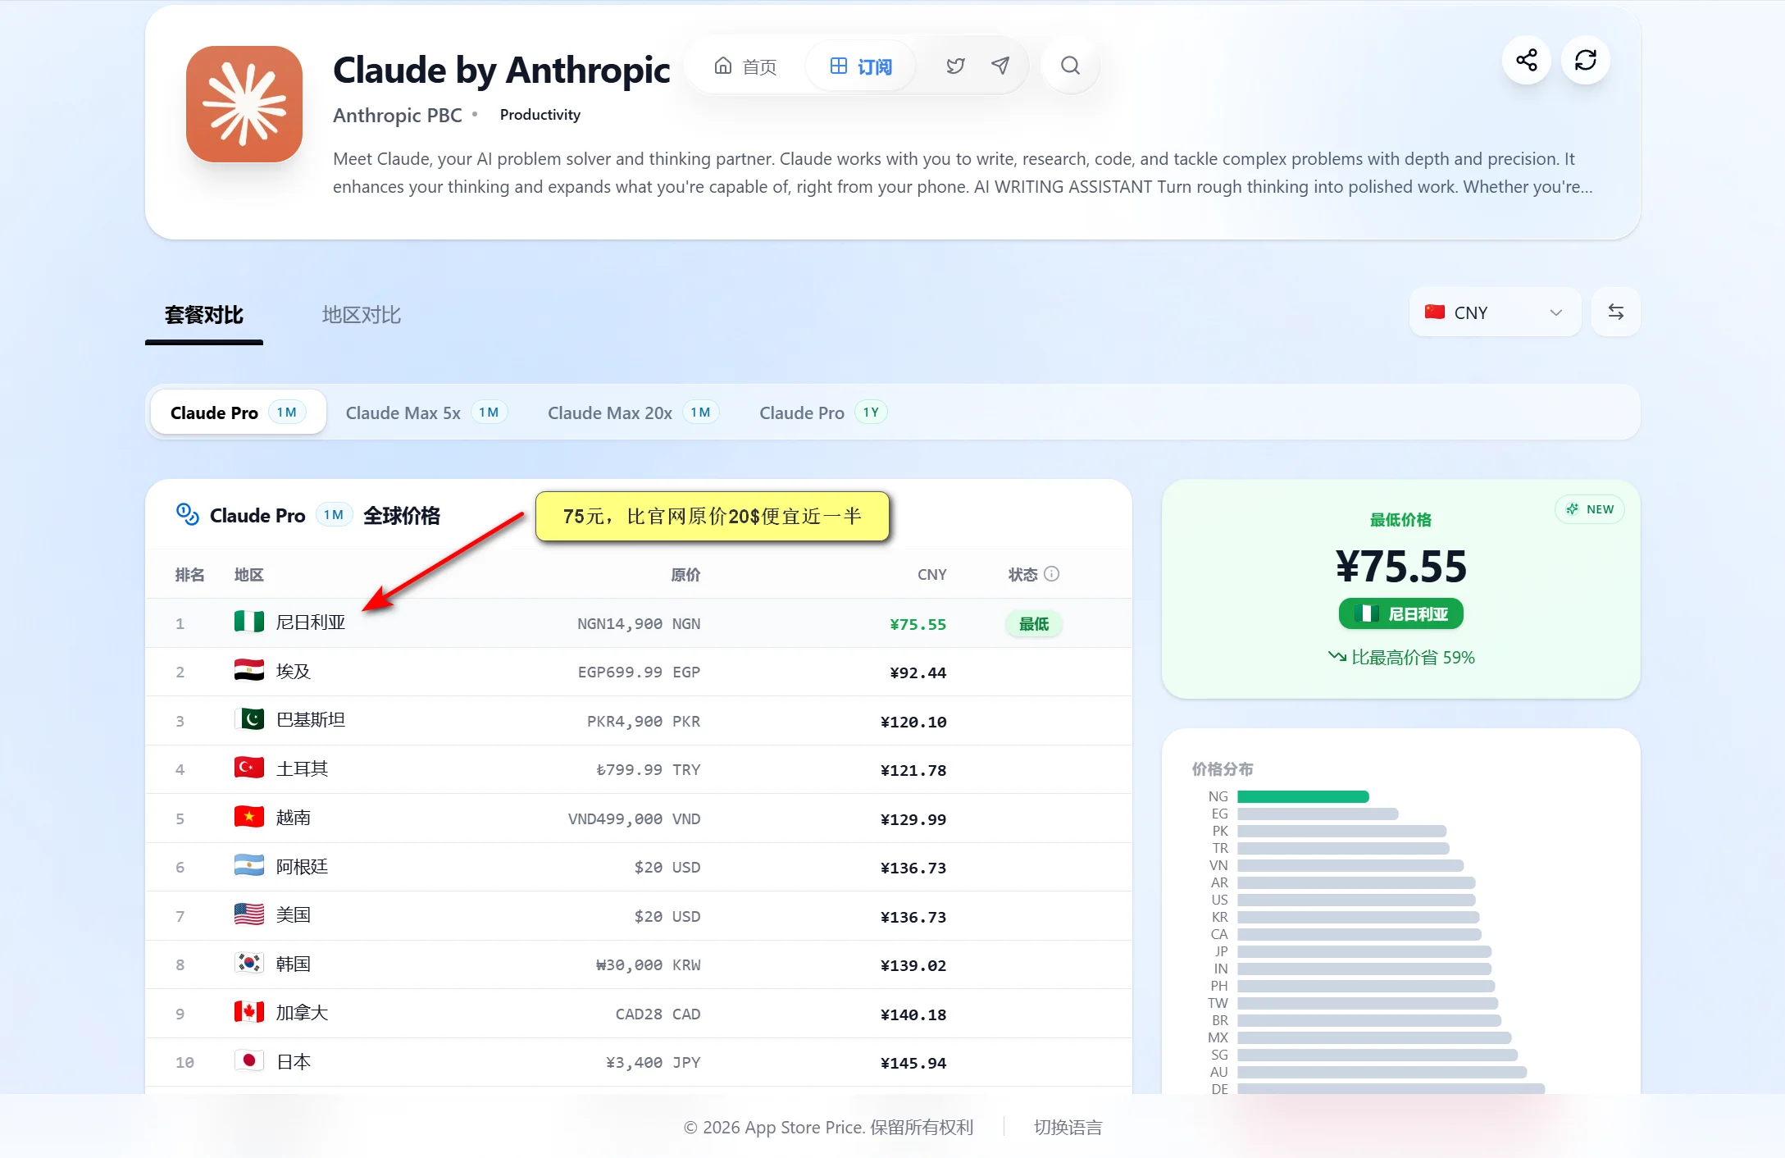The width and height of the screenshot is (1785, 1158).
Task: Click the Argentina flag icon
Action: 248,866
